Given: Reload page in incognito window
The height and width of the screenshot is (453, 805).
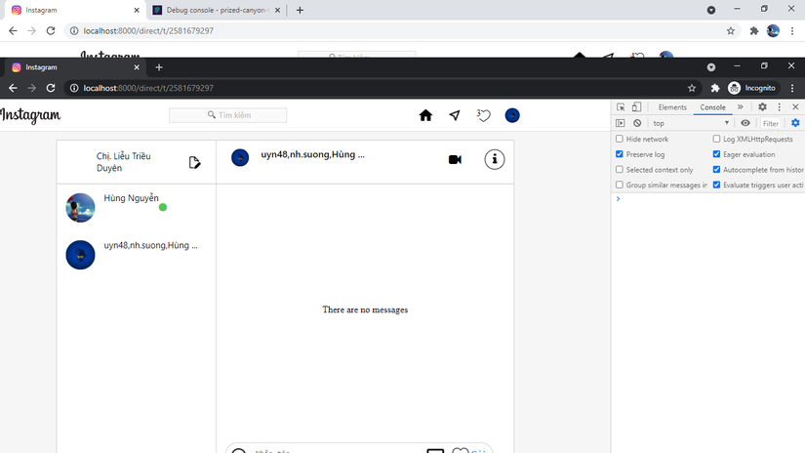Looking at the screenshot, I should click(x=51, y=88).
